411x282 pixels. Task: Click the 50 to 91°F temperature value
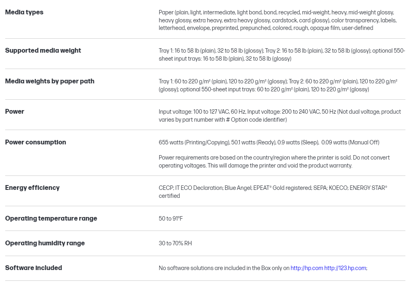click(171, 219)
